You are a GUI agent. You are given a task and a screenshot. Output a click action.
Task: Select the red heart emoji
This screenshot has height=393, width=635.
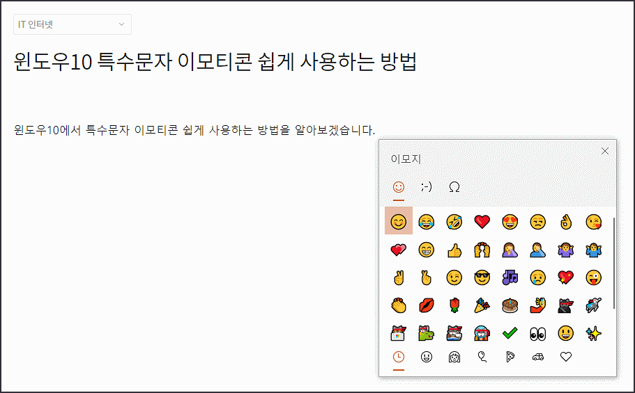[x=482, y=222]
